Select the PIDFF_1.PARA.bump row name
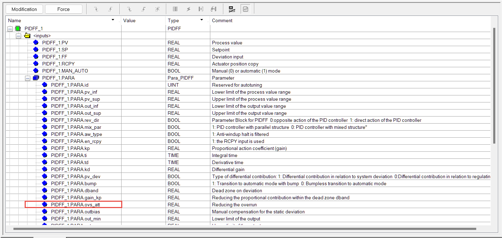The height and width of the screenshot is (238, 502). click(74, 183)
